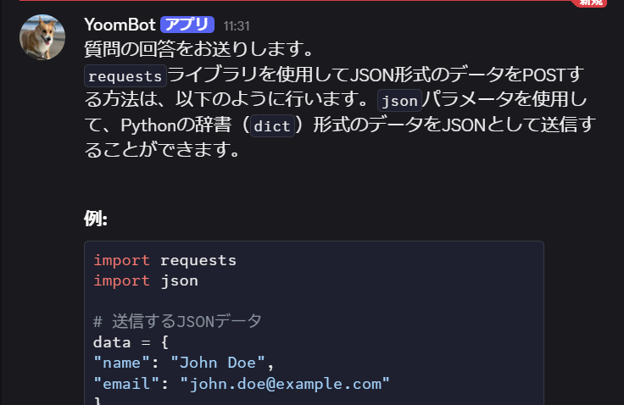Image resolution: width=624 pixels, height=405 pixels.
Task: Click the アプリ badge beside YoomBot
Action: (187, 25)
